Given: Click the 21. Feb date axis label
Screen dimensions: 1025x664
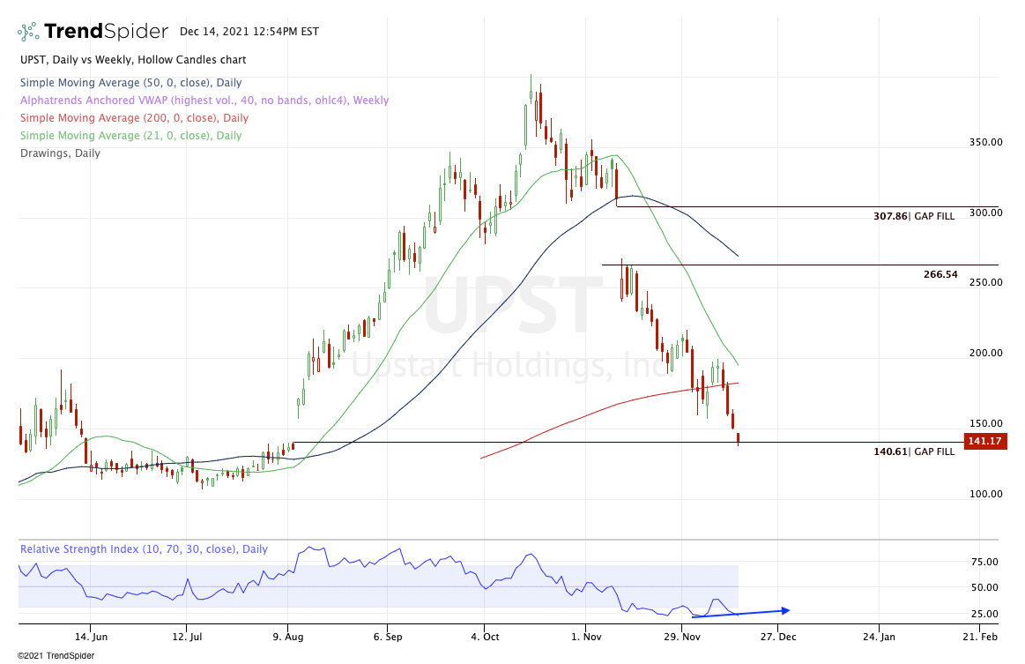Looking at the screenshot, I should 980,637.
